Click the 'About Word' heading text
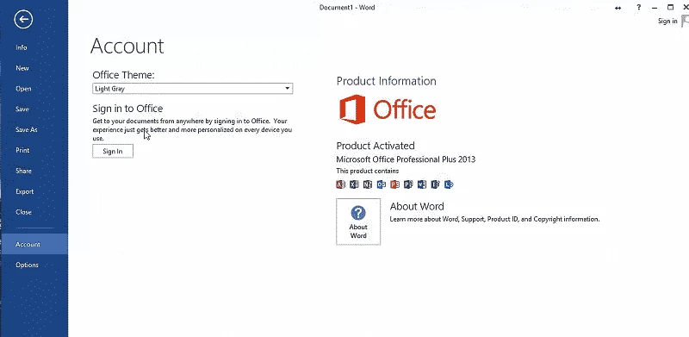The width and height of the screenshot is (689, 337). point(417,206)
